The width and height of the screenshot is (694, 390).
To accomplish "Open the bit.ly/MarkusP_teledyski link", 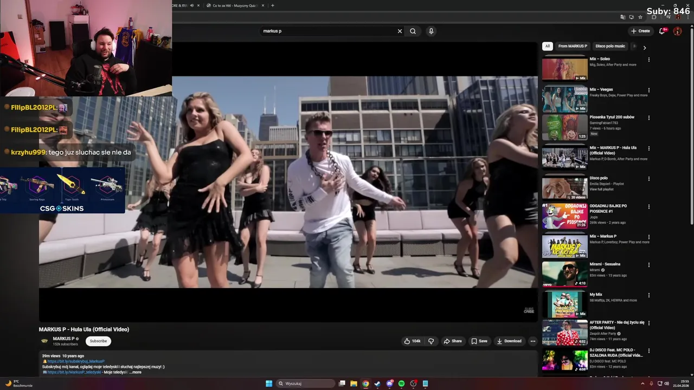I will (x=74, y=372).
